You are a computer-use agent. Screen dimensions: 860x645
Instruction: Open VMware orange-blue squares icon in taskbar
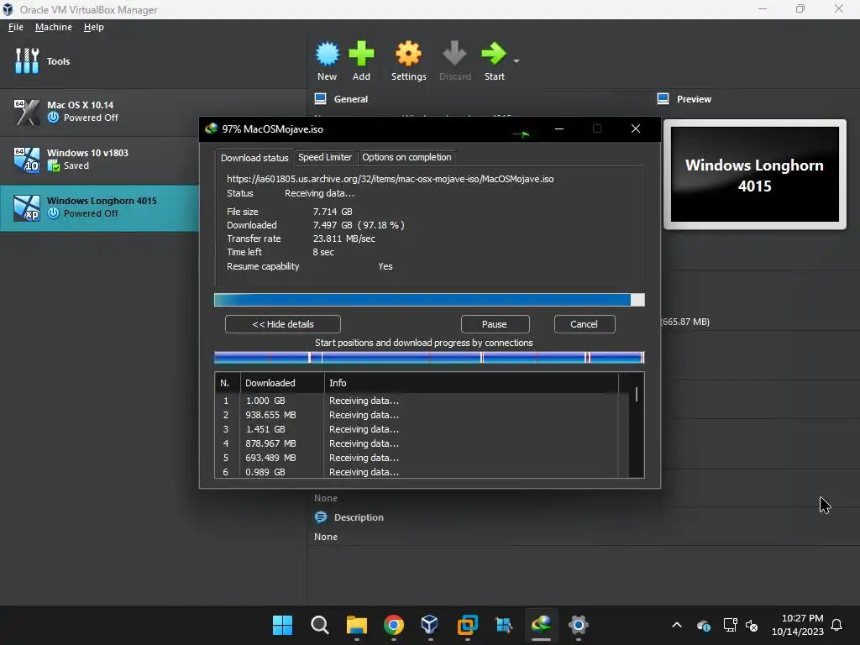(x=467, y=625)
